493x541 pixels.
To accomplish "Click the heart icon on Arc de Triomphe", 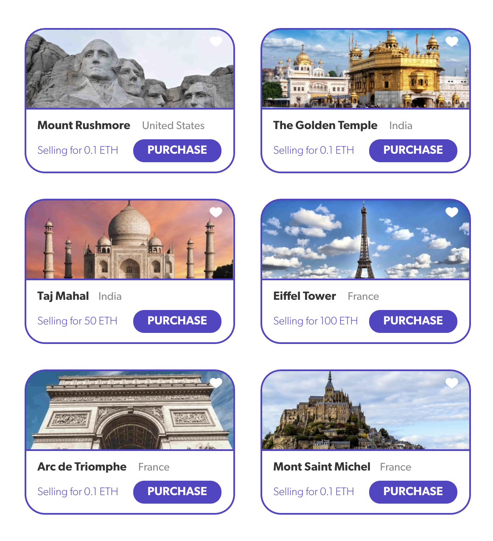I will [x=216, y=383].
